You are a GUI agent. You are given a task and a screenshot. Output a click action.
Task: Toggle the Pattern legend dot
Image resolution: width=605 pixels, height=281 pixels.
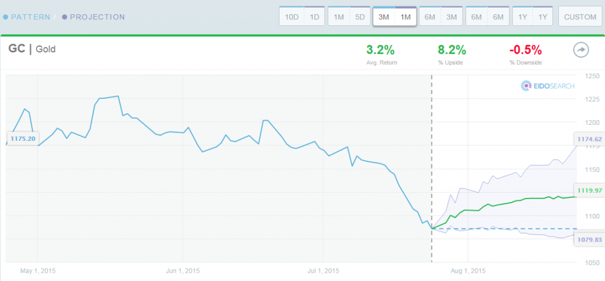pyautogui.click(x=5, y=17)
